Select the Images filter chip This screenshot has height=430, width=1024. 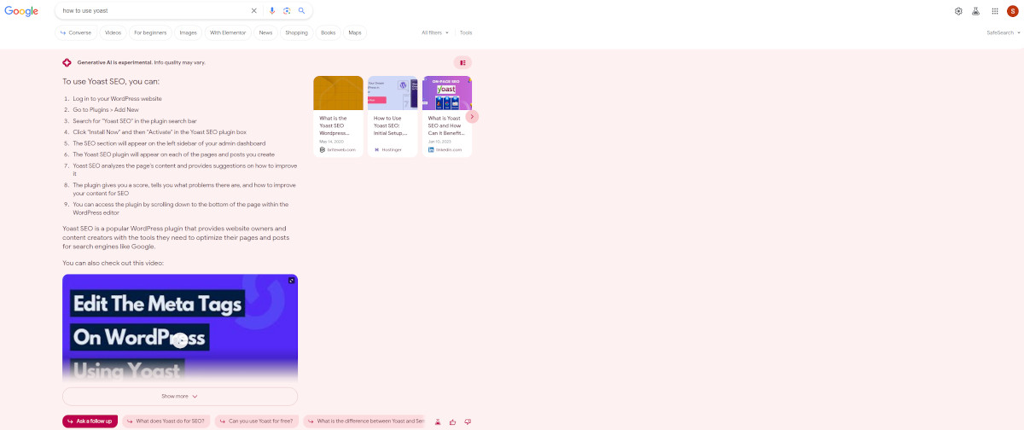(188, 32)
